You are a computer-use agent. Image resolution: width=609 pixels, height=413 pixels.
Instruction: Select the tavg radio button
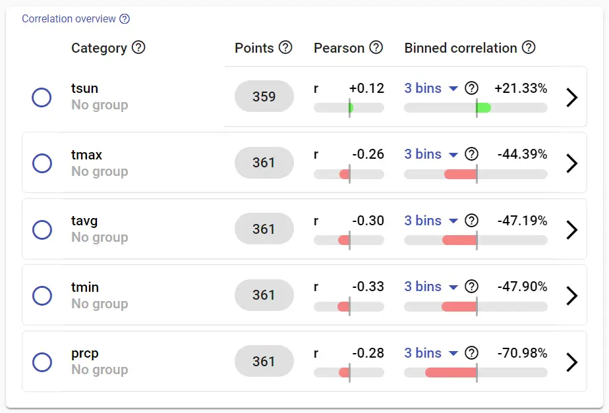[x=42, y=230]
